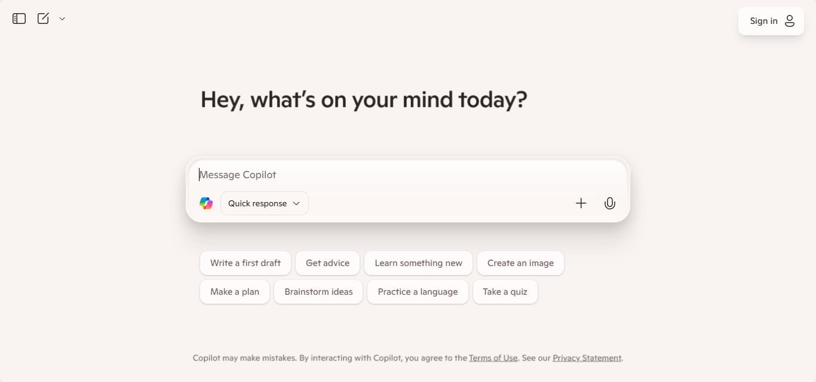The image size is (816, 382).
Task: Select the Practice a language suggestion
Action: pos(418,292)
